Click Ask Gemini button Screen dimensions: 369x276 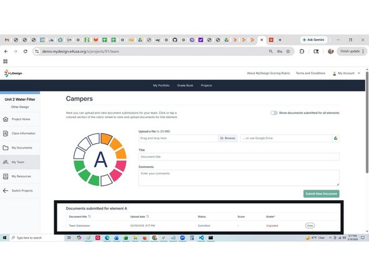point(314,40)
